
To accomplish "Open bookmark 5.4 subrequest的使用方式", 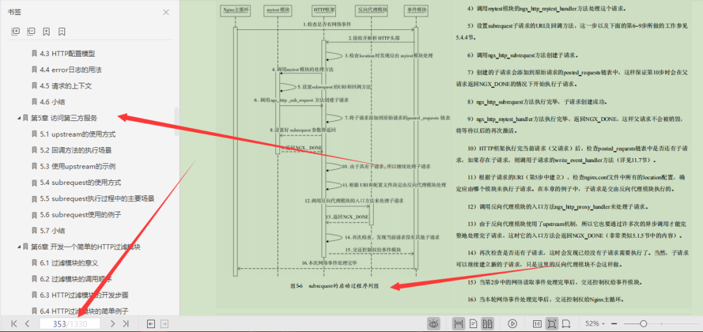I will [80, 182].
